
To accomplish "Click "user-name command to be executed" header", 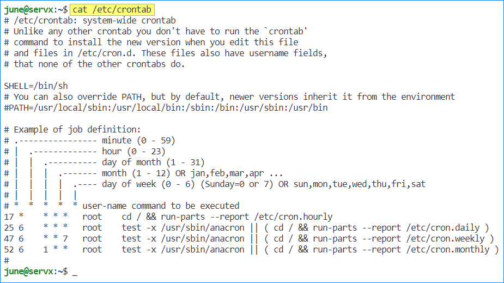I will tap(161, 206).
